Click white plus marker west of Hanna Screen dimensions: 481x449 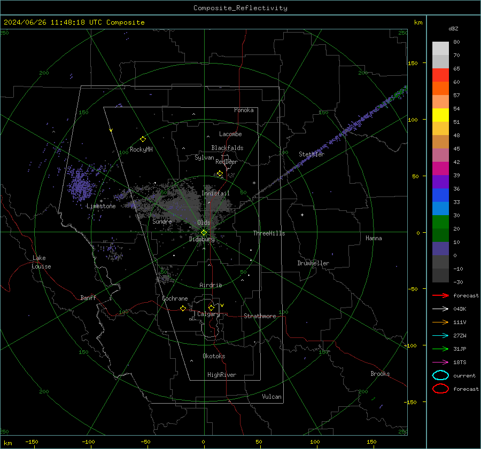tap(302, 215)
